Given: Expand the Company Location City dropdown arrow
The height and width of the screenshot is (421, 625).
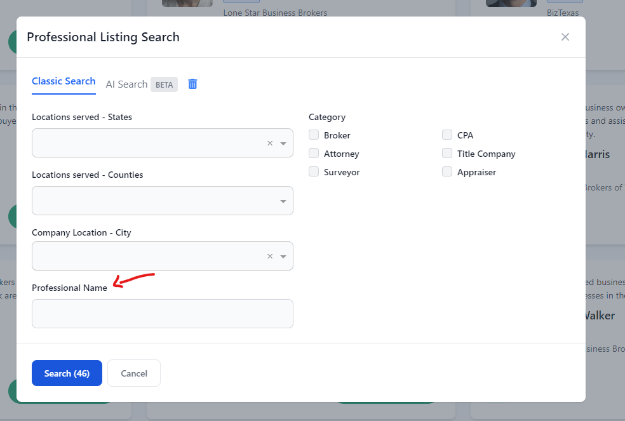Looking at the screenshot, I should [283, 257].
